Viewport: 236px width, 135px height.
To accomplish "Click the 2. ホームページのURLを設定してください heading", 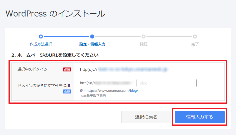I will click(x=55, y=55).
